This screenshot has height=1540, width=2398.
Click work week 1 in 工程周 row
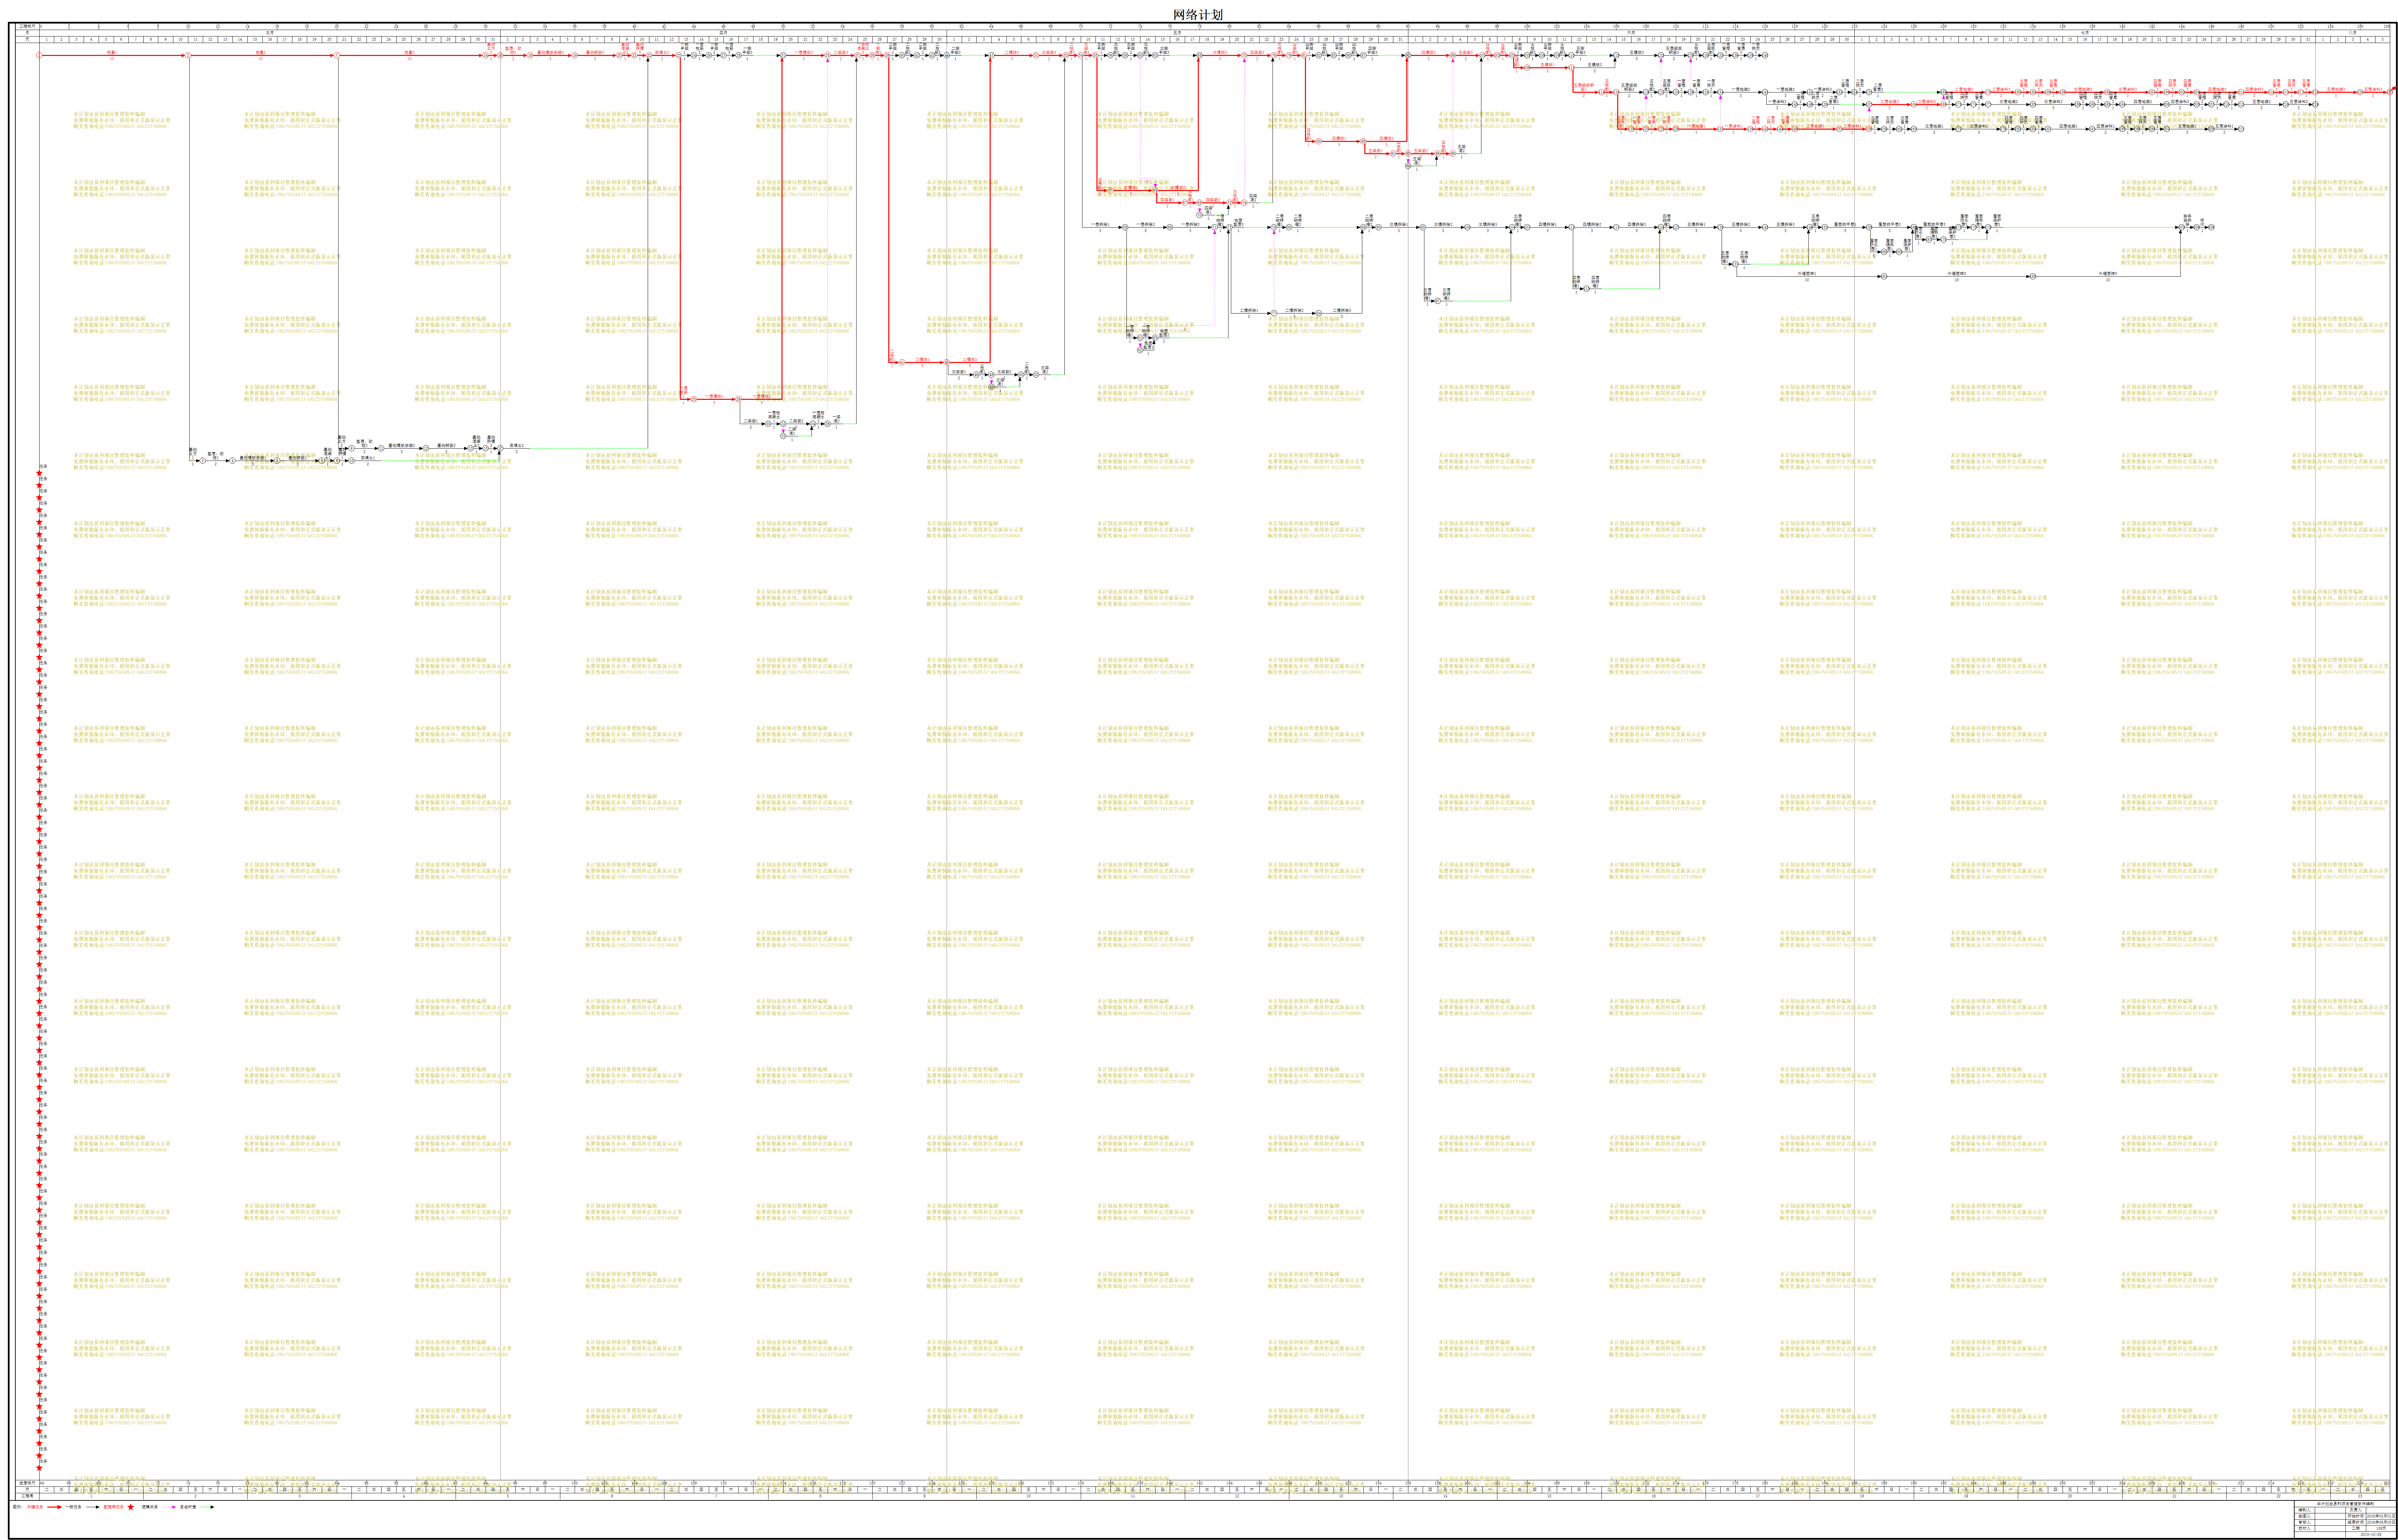tap(91, 1496)
